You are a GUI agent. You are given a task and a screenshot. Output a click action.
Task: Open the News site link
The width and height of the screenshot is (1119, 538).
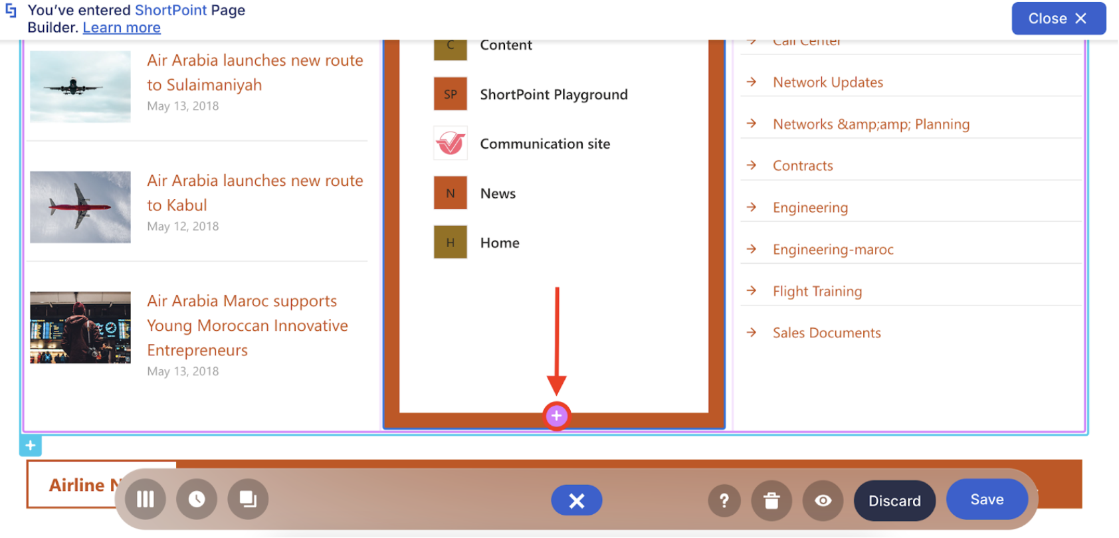tap(498, 193)
